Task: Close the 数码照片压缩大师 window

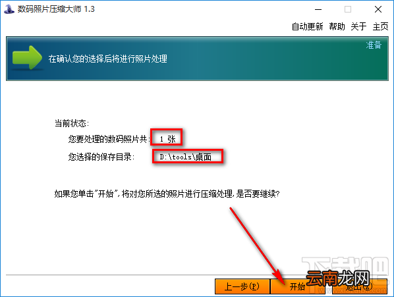Action: [x=378, y=9]
